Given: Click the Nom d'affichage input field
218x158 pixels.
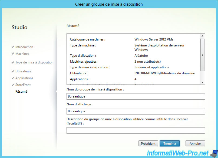Looking at the screenshot, I should pos(136,111).
